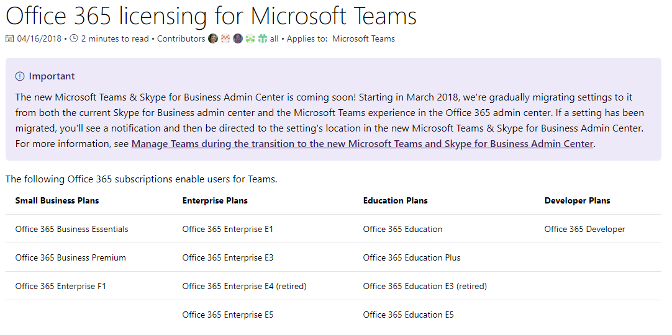Image resolution: width=672 pixels, height=335 pixels.
Task: Click the Education Plans column header
Action: point(395,200)
